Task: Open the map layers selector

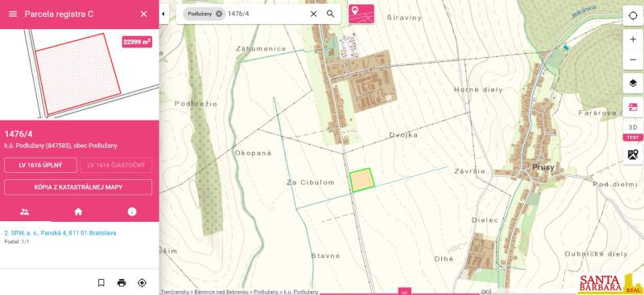Action: pyautogui.click(x=633, y=84)
